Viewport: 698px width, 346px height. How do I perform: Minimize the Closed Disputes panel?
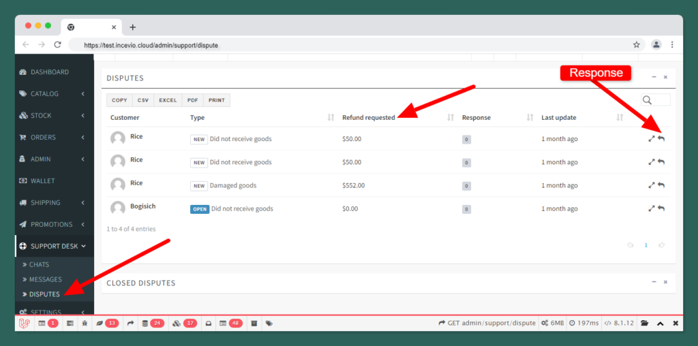(x=654, y=282)
